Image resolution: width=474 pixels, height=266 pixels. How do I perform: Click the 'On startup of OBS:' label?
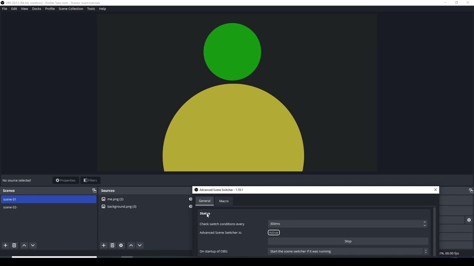[x=214, y=251]
